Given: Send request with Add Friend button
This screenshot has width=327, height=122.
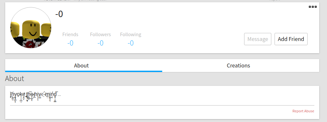Looking at the screenshot, I should (291, 39).
